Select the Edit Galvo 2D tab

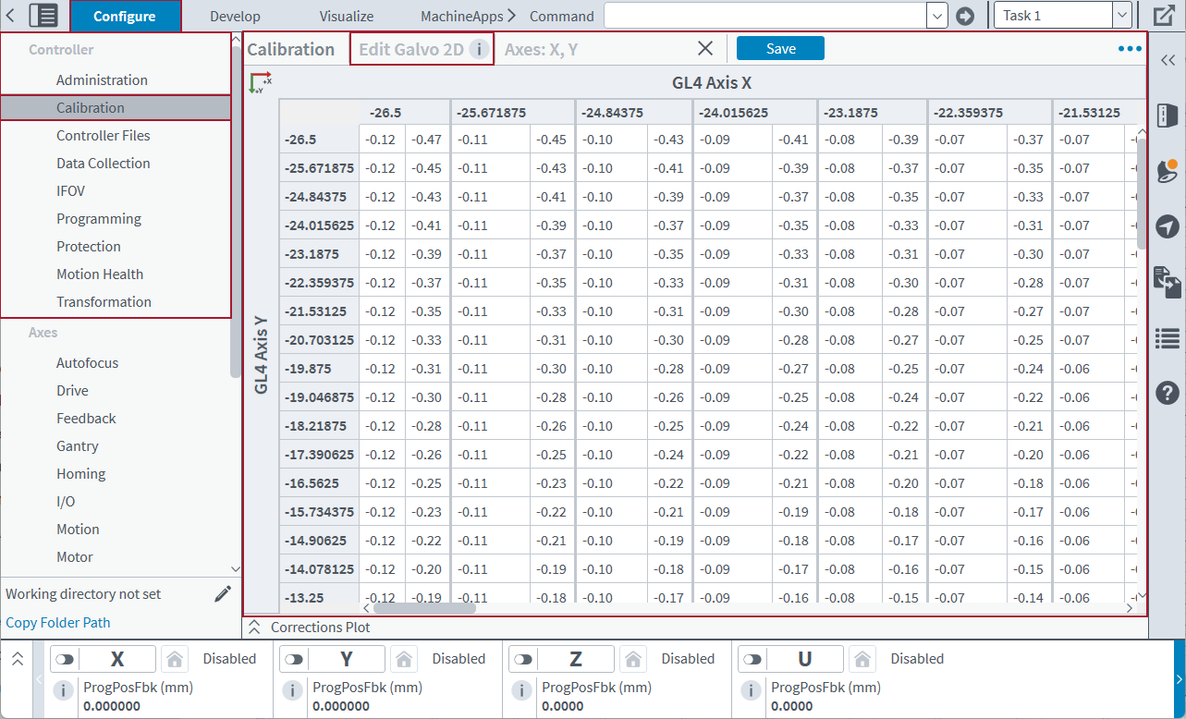[x=413, y=48]
